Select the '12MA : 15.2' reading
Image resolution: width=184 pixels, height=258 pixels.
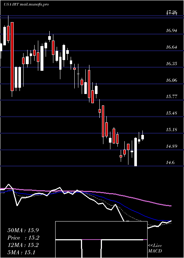tap(23, 245)
